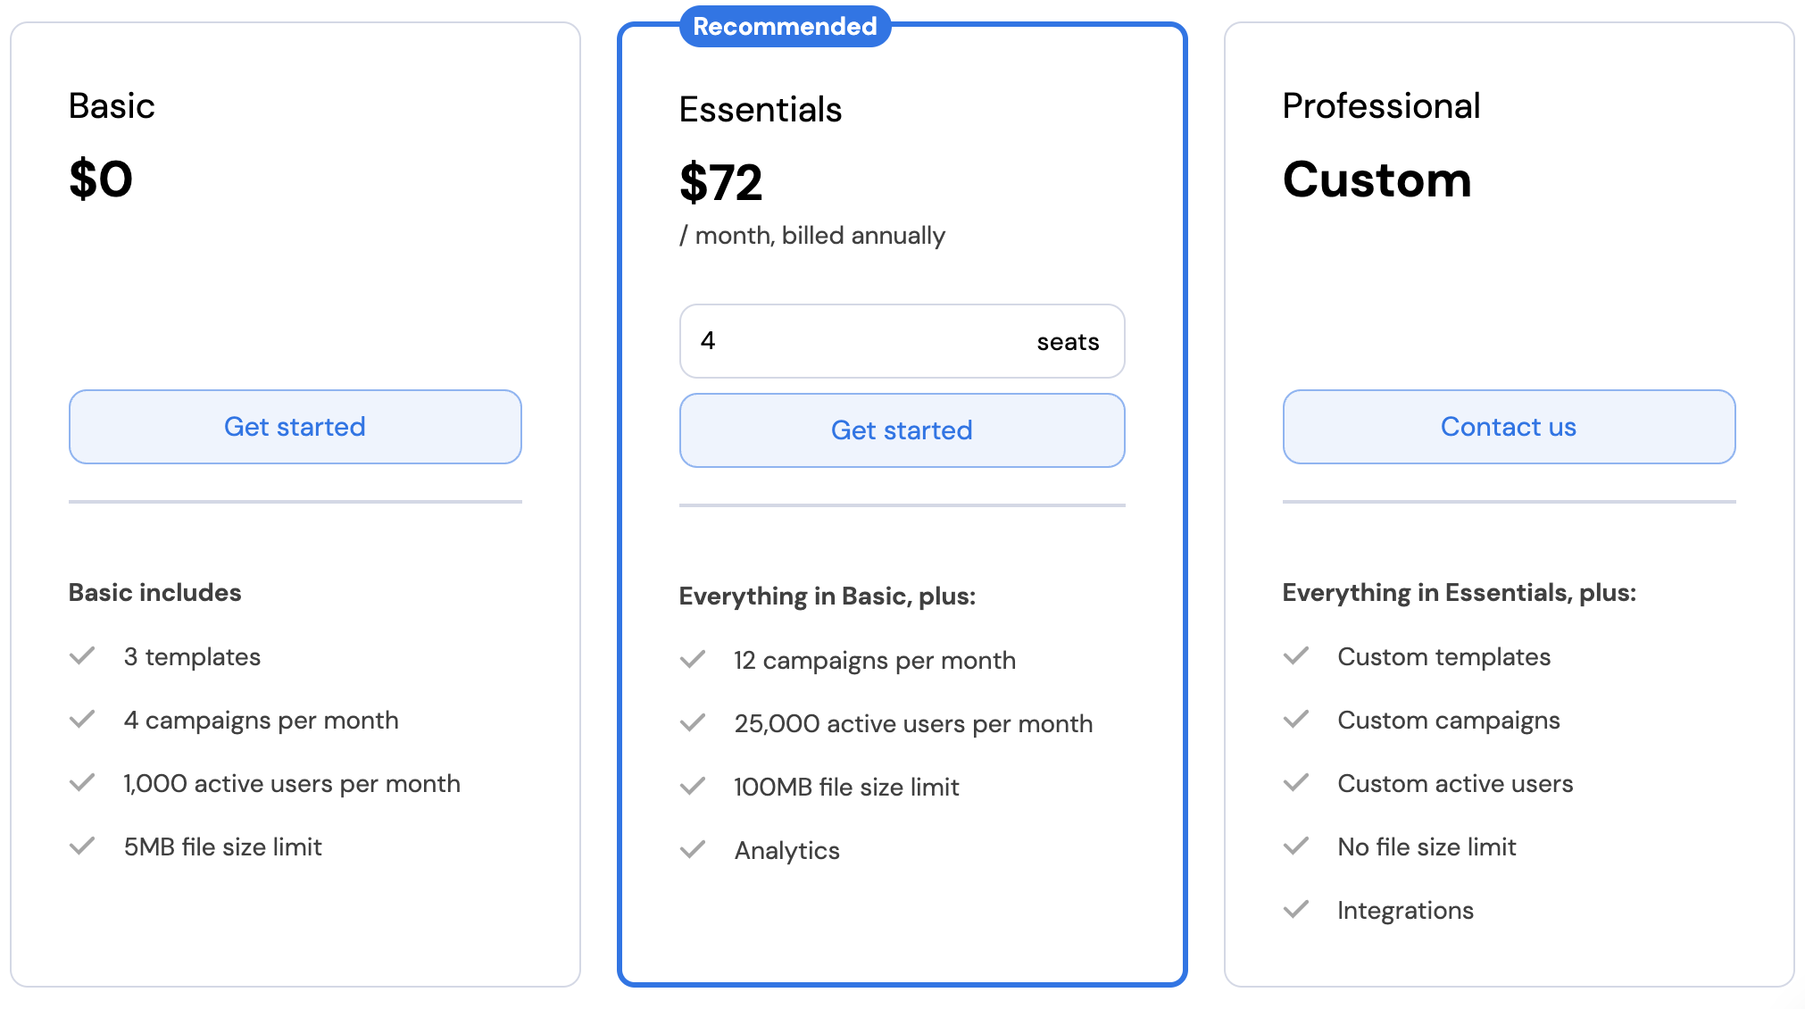The height and width of the screenshot is (1009, 1805).
Task: Click the checkmark next to Analytics
Action: 693,850
